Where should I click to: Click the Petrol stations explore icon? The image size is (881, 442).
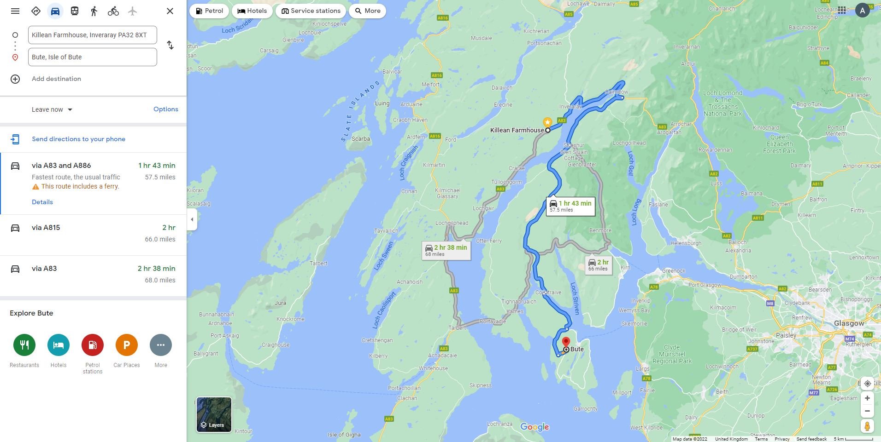[93, 345]
